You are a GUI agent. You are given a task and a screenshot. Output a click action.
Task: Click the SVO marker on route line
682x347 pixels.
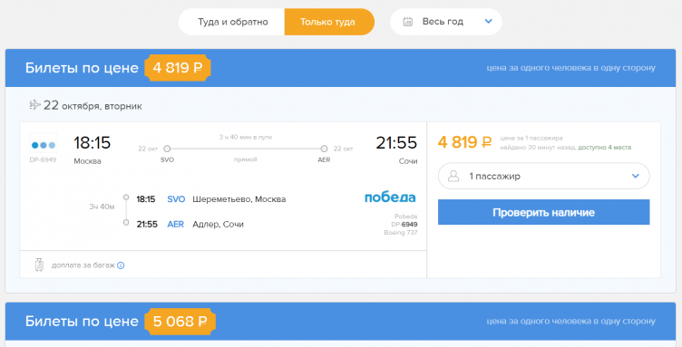click(x=167, y=149)
